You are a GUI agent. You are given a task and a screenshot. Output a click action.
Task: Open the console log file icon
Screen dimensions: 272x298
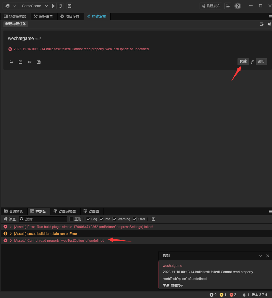pos(153,219)
